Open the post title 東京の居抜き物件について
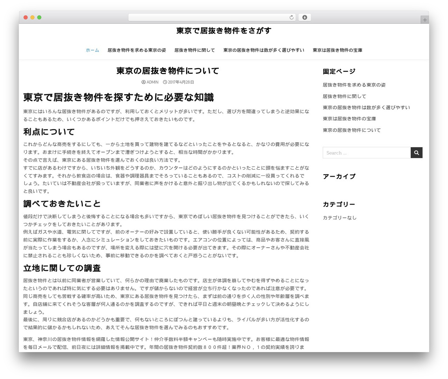 tap(168, 71)
